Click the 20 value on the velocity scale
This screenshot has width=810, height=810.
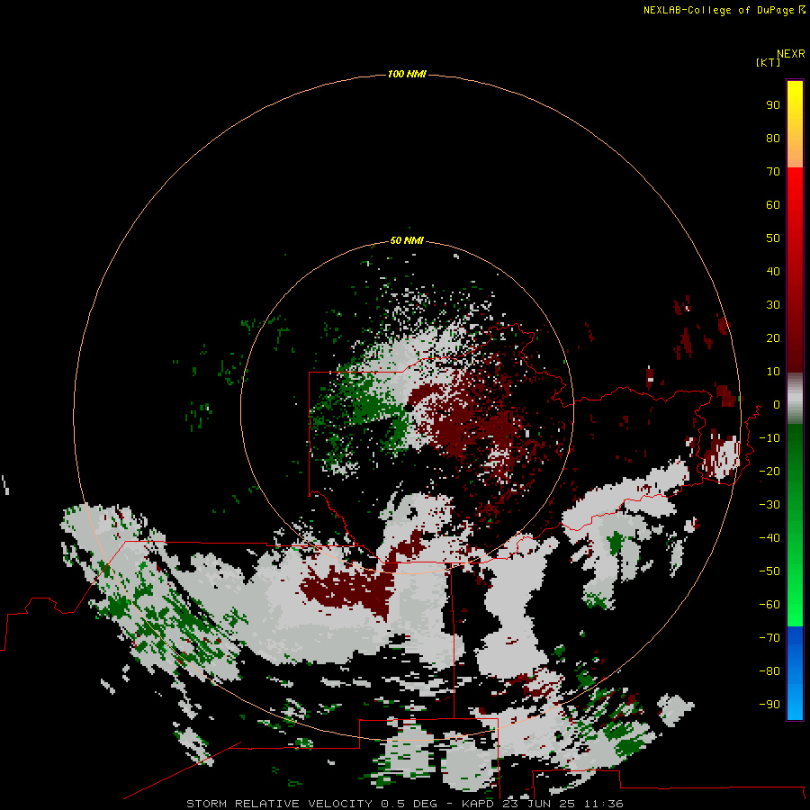[x=773, y=337]
